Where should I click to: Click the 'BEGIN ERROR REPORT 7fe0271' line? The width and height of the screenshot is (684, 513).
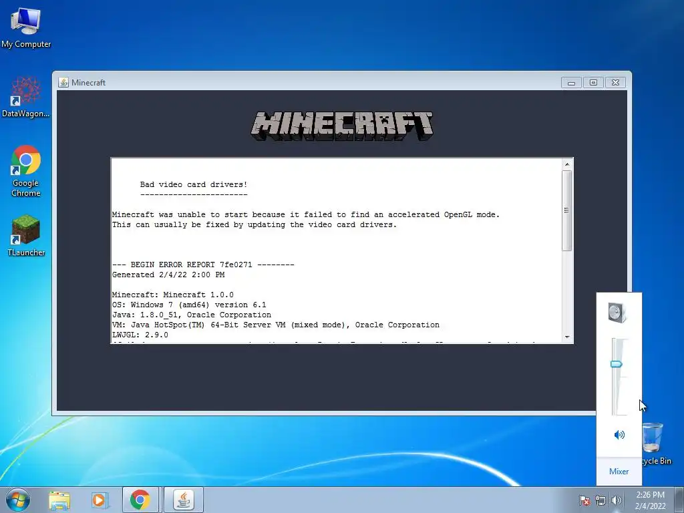point(203,265)
